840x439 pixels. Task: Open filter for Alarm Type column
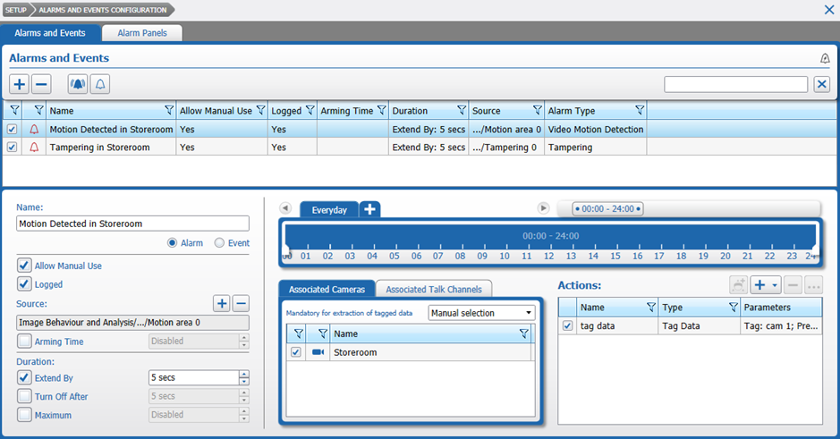[640, 110]
